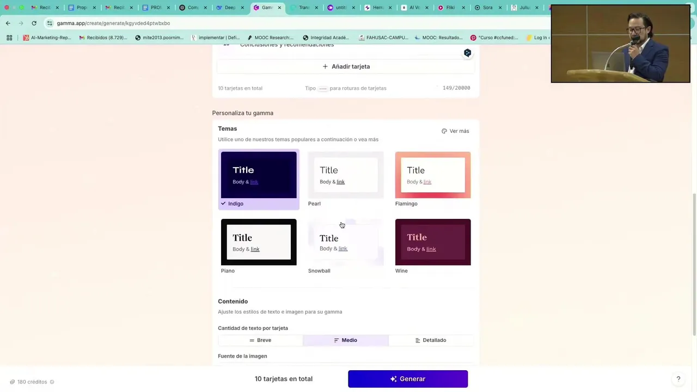The height and width of the screenshot is (392, 697).
Task: Set text amount to Detallado
Action: click(430, 340)
